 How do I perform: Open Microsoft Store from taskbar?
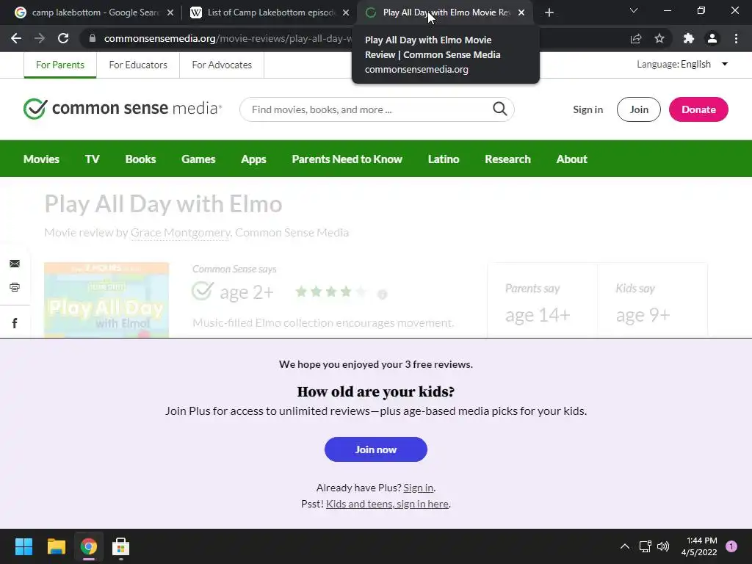[x=121, y=546]
